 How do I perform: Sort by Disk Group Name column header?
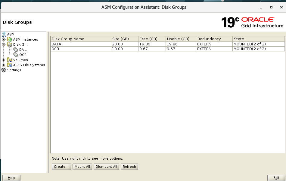tap(81, 39)
